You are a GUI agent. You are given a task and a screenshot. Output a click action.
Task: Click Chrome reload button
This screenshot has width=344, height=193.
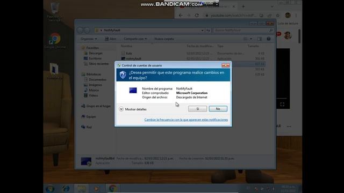tap(197, 16)
